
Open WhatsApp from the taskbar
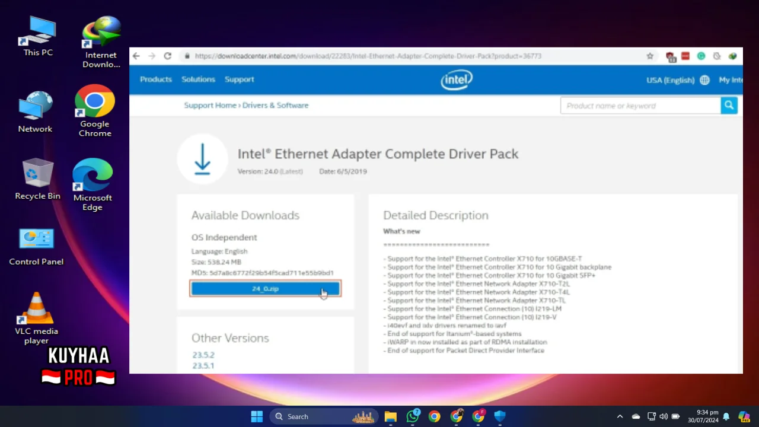413,416
